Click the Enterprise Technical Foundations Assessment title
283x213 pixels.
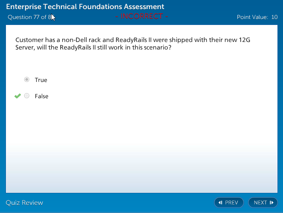85,7
